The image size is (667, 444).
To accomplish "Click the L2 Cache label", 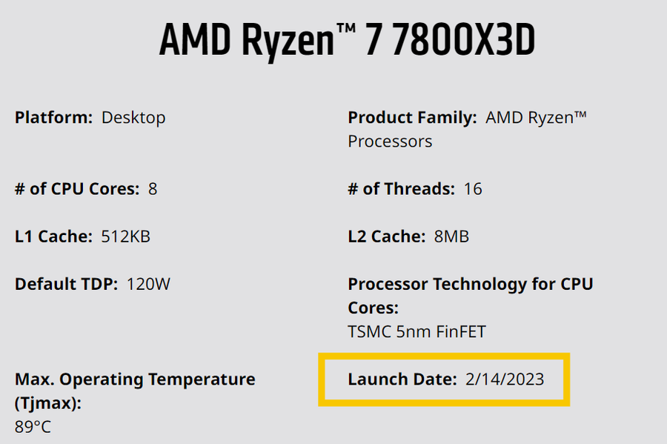I will pyautogui.click(x=386, y=237).
